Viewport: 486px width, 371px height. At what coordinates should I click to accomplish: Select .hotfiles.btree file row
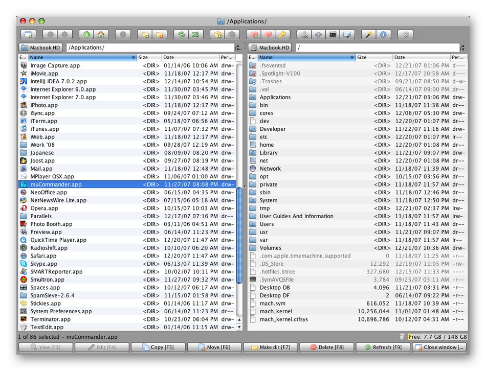click(x=358, y=271)
